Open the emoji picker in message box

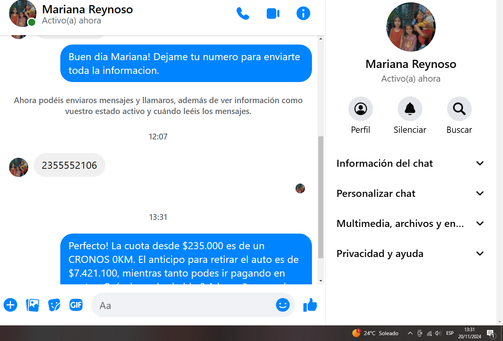[x=283, y=305]
